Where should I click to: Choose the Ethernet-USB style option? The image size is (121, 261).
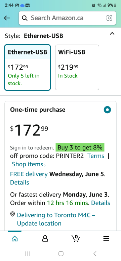(28, 67)
